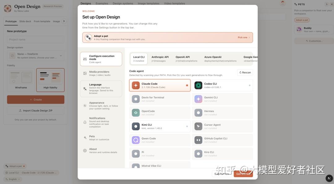Click the Adopt a pet pill in Pets panel
The width and height of the screenshot is (334, 184).
pyautogui.click(x=302, y=20)
